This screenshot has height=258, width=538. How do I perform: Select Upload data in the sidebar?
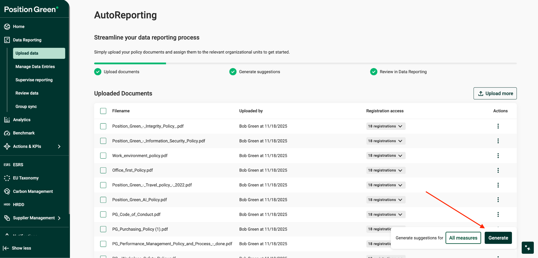pyautogui.click(x=39, y=53)
